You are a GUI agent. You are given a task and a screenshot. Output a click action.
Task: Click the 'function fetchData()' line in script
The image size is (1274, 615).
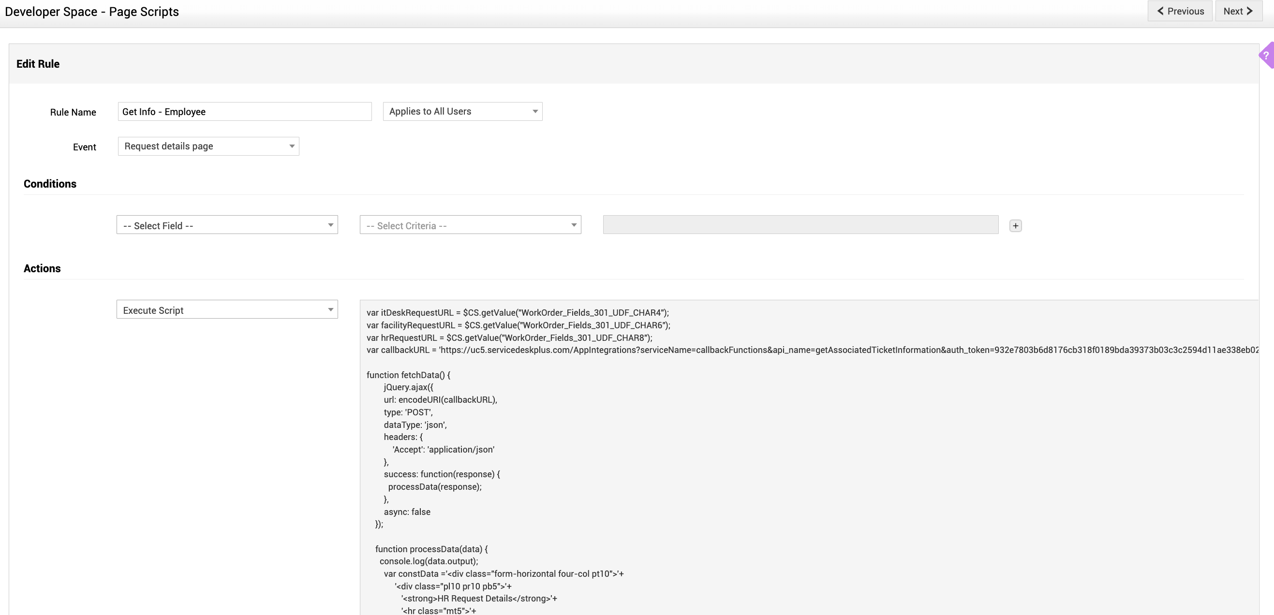click(408, 375)
